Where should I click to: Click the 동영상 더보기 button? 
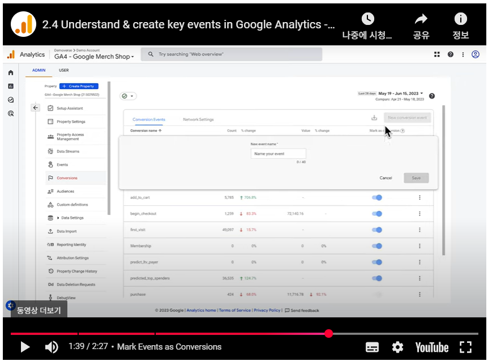pyautogui.click(x=39, y=310)
